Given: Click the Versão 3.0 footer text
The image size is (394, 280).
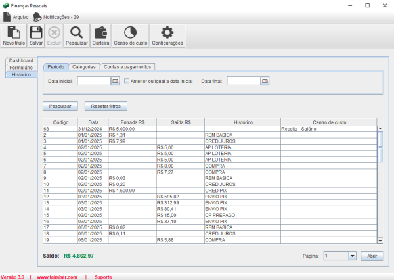Looking at the screenshot, I should 12,277.
